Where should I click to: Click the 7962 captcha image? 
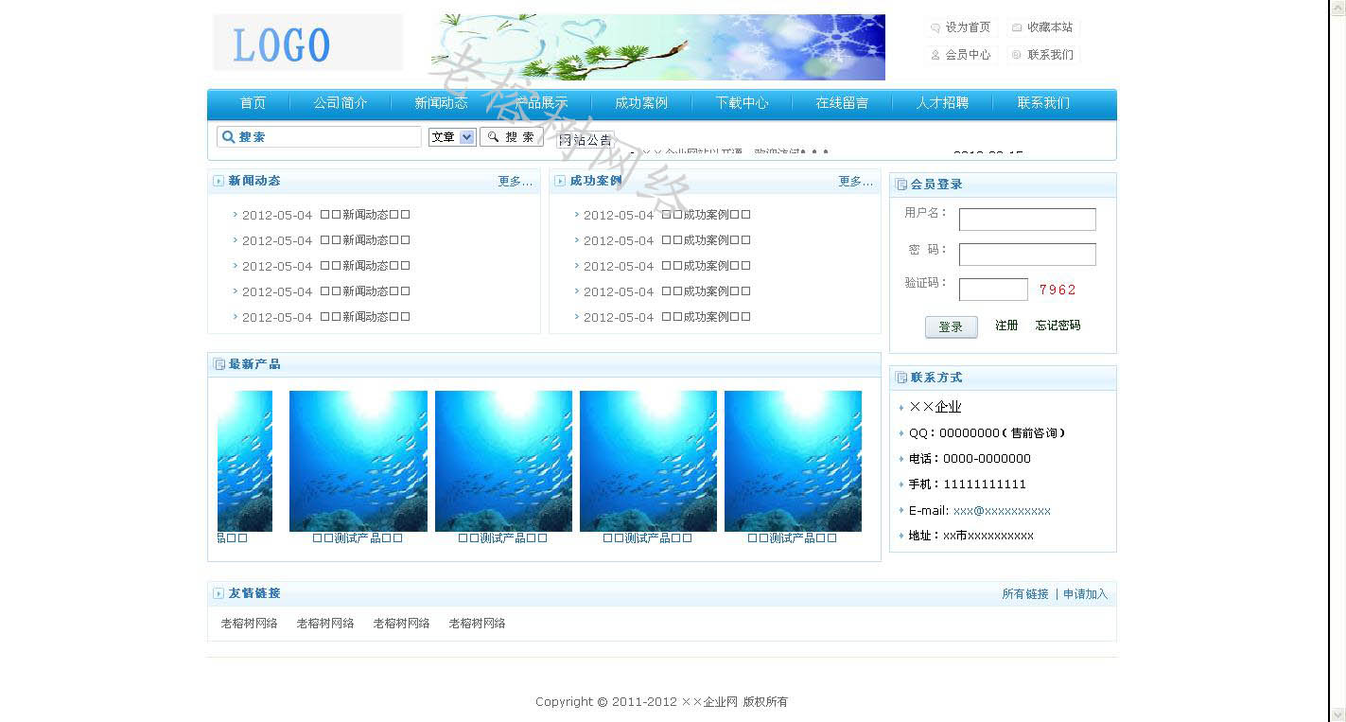click(x=1058, y=290)
